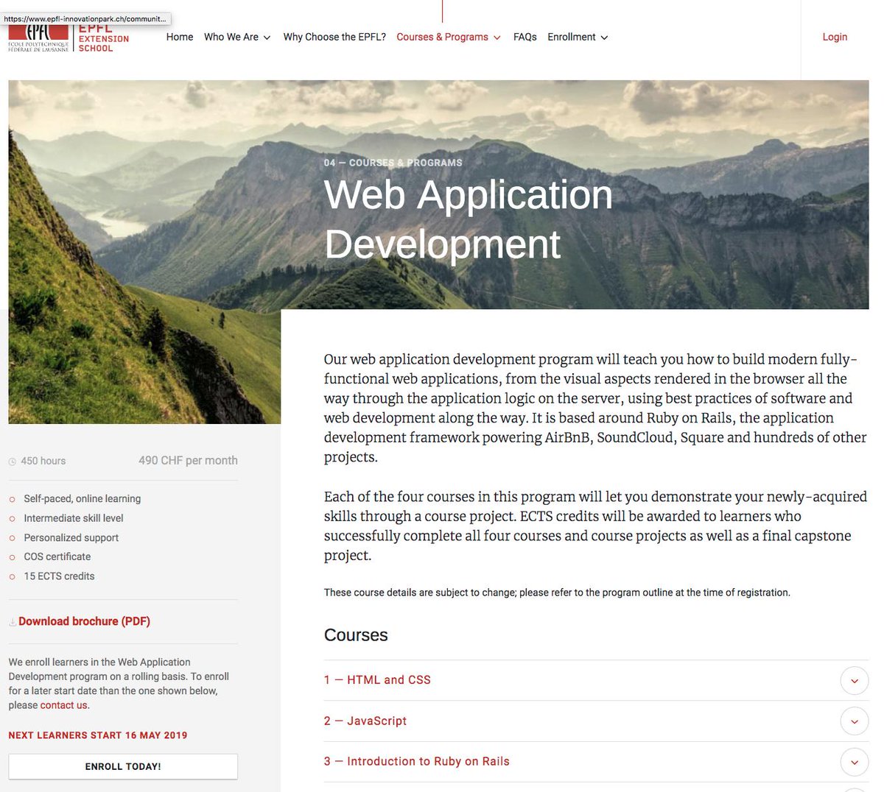Viewport: 884px width, 792px height.
Task: Open the Who We Are menu
Action: coord(231,37)
